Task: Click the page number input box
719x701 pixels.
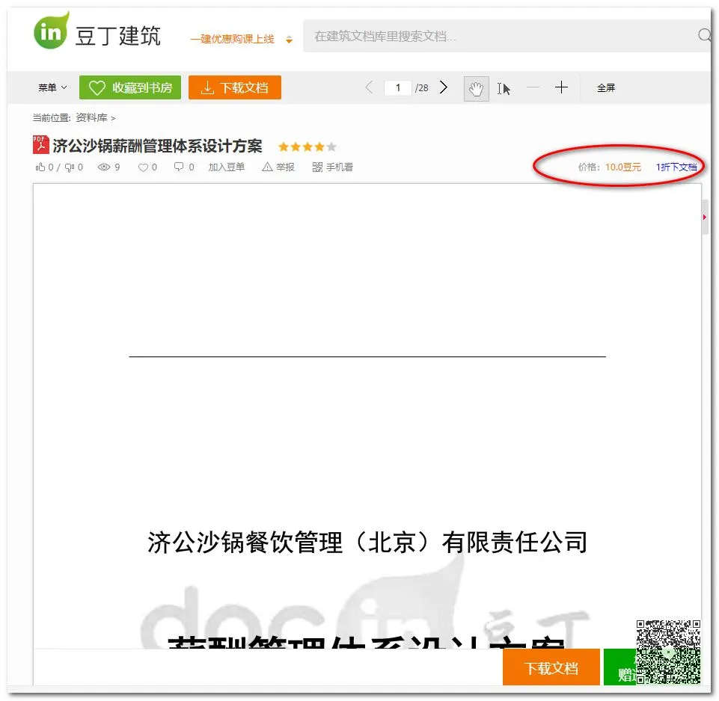Action: coord(397,87)
